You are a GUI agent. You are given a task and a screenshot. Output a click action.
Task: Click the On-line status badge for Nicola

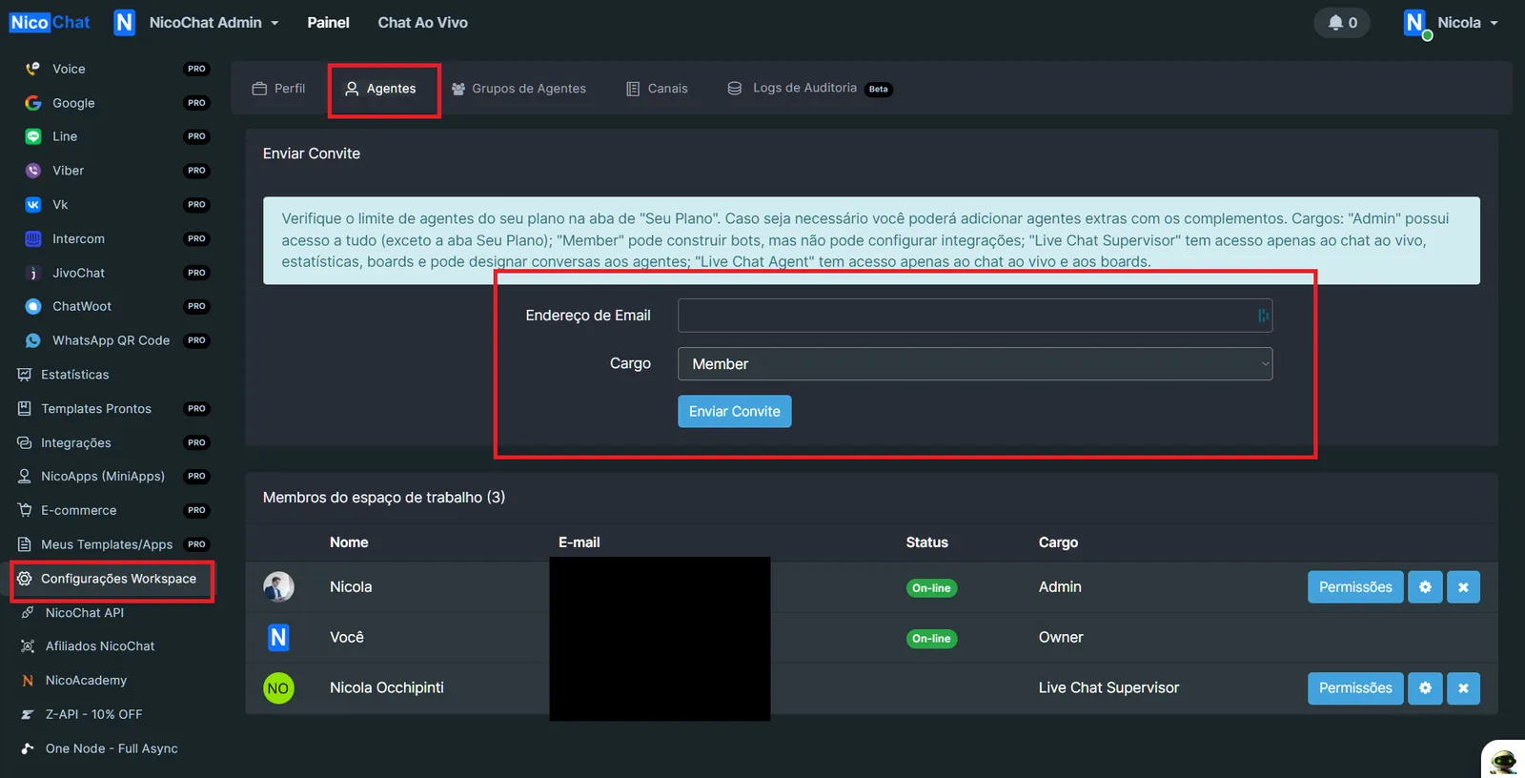coord(931,588)
